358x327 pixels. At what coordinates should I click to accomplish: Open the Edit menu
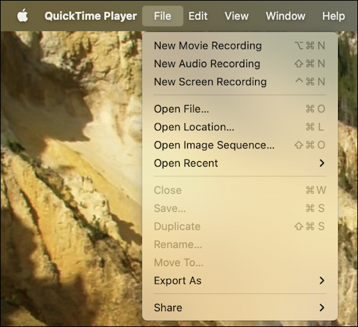[x=198, y=16]
